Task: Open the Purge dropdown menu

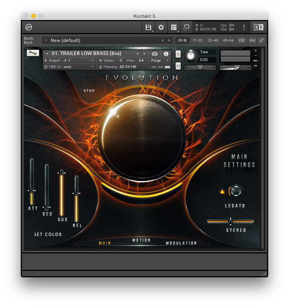Action: [160, 60]
